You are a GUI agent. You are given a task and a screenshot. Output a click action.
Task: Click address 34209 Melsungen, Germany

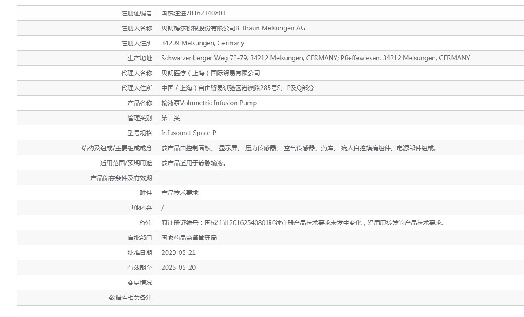coord(203,43)
